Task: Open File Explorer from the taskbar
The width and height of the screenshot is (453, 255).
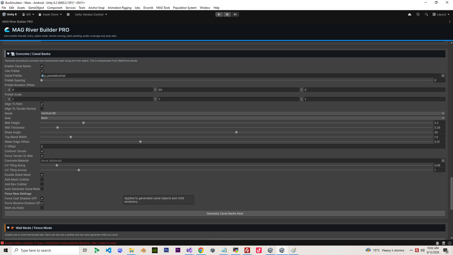Action: 131,250
